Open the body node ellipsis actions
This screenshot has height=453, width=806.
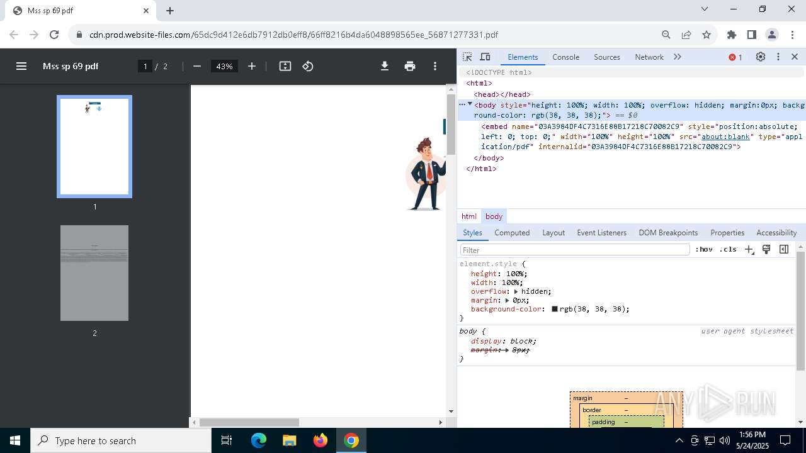462,105
